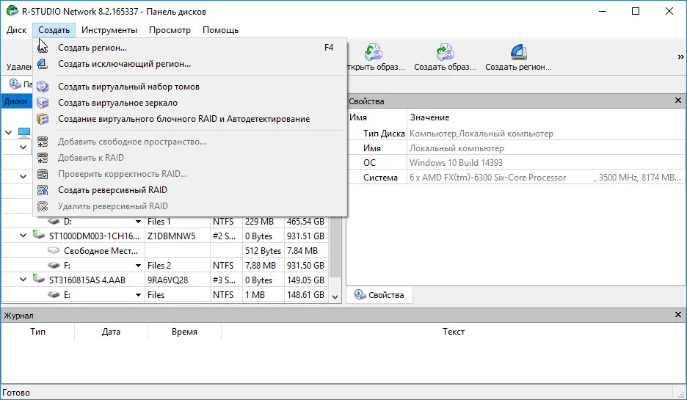Click the Создать образ toolbar icon
Image resolution: width=687 pixels, height=400 pixels.
tap(445, 51)
